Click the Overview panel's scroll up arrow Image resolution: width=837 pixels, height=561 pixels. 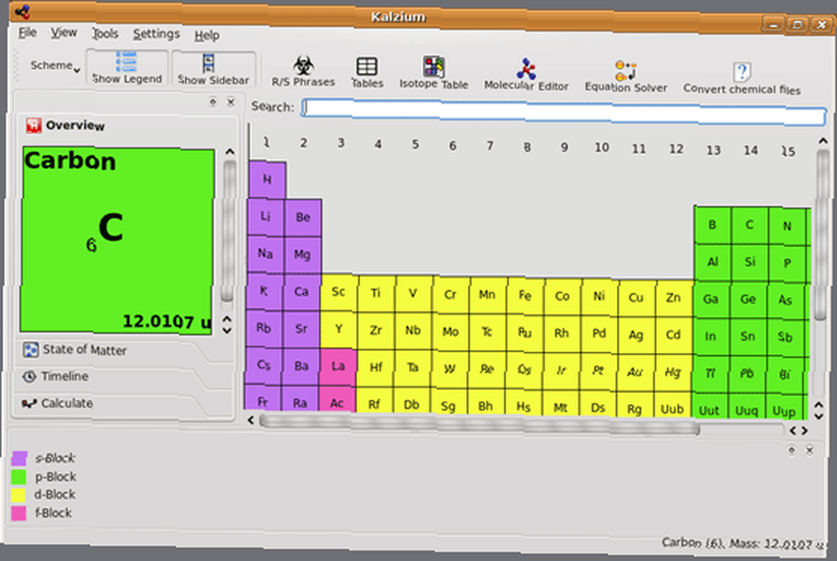tap(230, 152)
